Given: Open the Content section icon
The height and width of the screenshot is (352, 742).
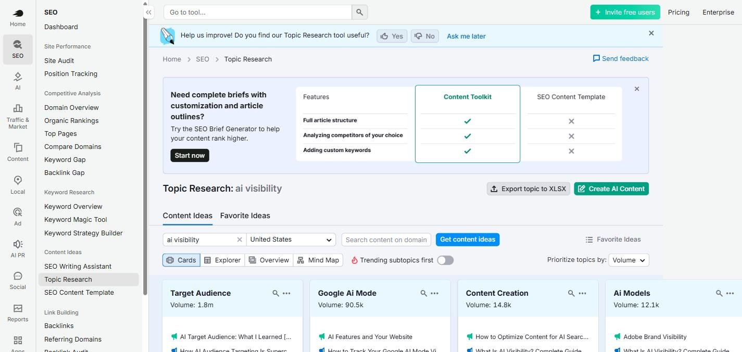Looking at the screenshot, I should (x=18, y=152).
